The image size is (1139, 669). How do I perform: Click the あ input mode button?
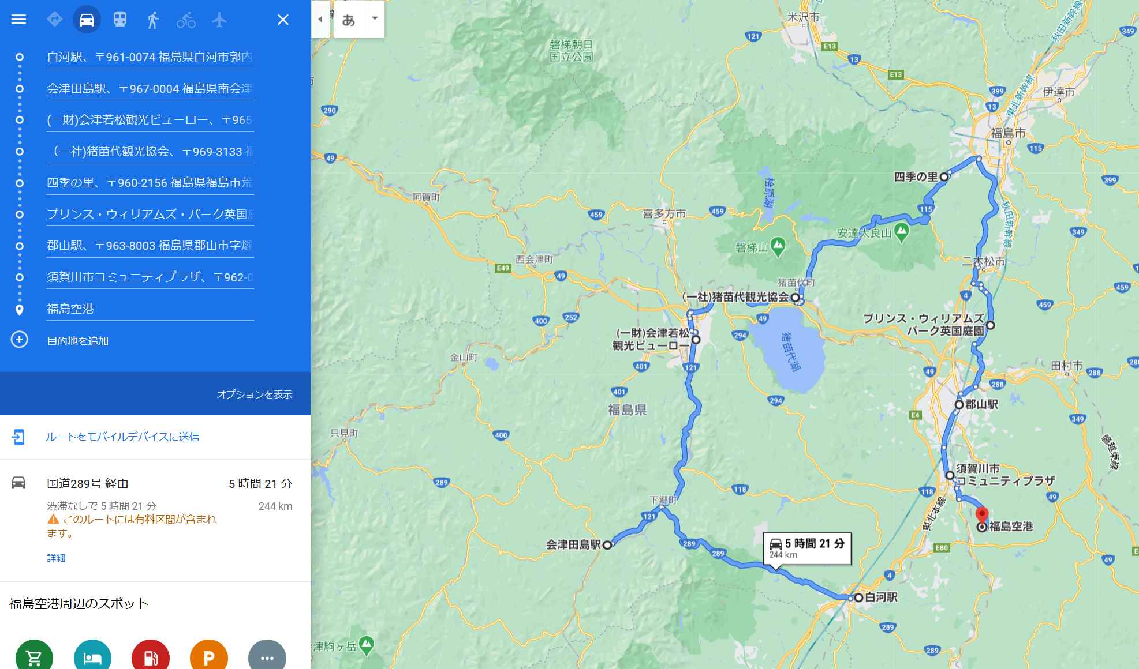(x=349, y=20)
